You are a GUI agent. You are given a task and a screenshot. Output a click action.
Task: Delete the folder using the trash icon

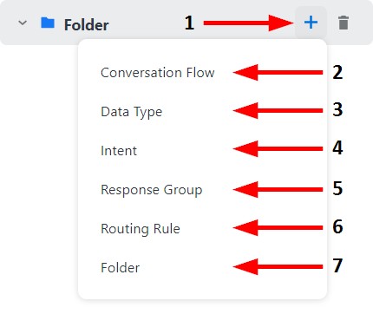click(x=344, y=23)
